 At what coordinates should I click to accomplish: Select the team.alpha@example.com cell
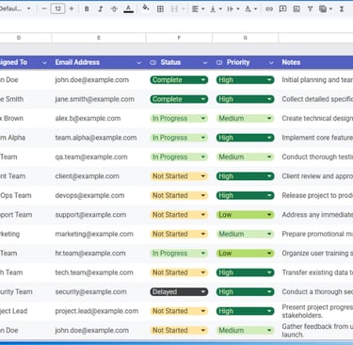click(99, 138)
